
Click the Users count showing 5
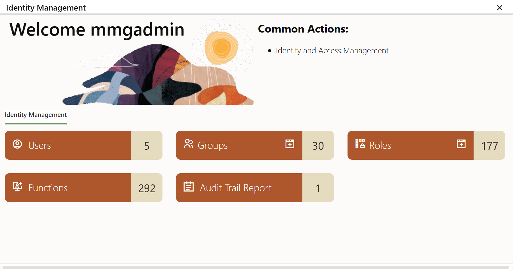pyautogui.click(x=147, y=145)
